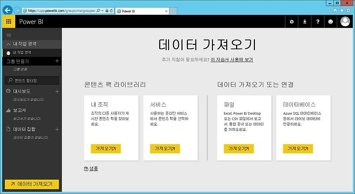
Task: Collapse the 내 작업 영역 section
Action: [x=8, y=44]
